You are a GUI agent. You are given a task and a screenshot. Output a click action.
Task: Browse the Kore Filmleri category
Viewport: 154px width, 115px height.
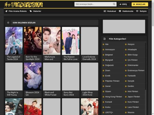click(x=133, y=102)
